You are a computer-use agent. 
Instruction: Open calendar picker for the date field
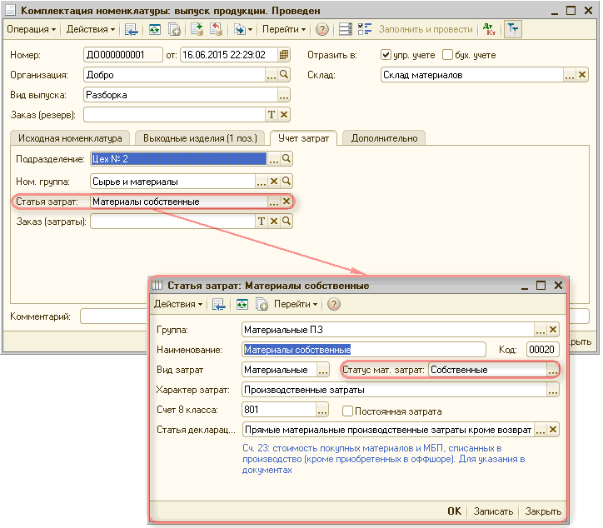(x=284, y=55)
